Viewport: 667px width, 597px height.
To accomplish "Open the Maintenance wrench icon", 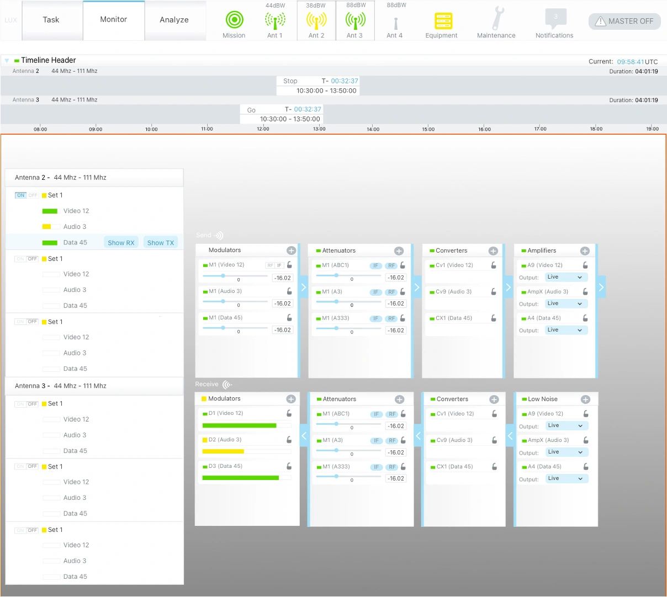I will point(497,18).
